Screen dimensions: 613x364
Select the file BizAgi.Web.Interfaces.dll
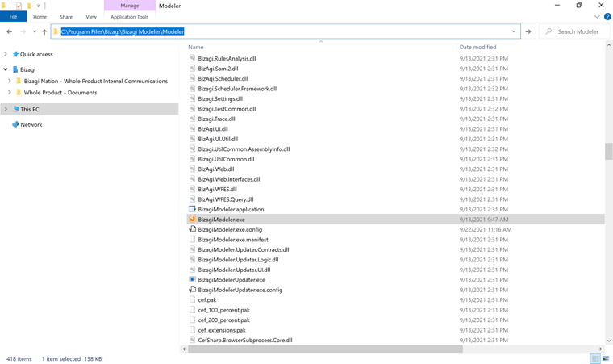coord(229,179)
